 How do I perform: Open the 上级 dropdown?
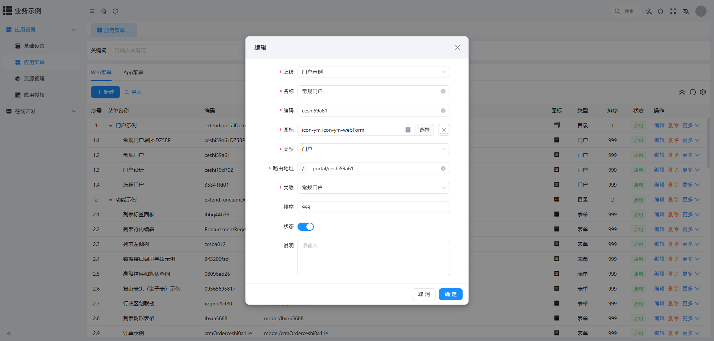(x=374, y=72)
